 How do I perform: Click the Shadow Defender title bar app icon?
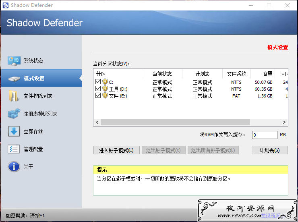coord(6,5)
